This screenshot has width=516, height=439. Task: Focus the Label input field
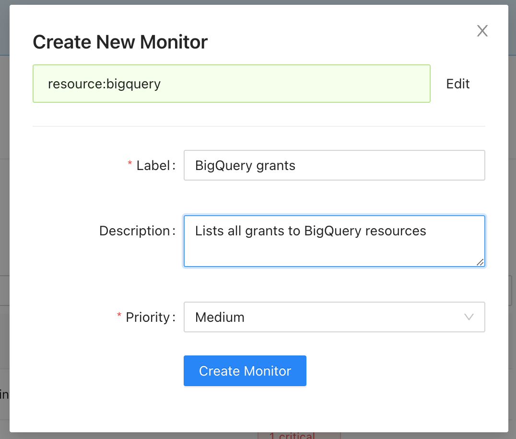point(334,166)
